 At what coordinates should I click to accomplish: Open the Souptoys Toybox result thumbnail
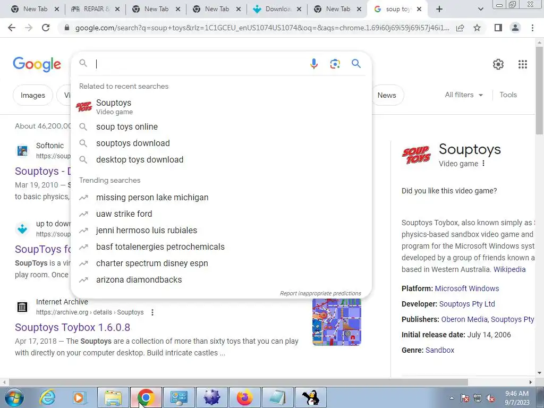pyautogui.click(x=336, y=322)
